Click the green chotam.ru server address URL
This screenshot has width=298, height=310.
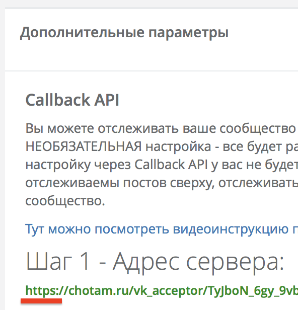pyautogui.click(x=162, y=291)
